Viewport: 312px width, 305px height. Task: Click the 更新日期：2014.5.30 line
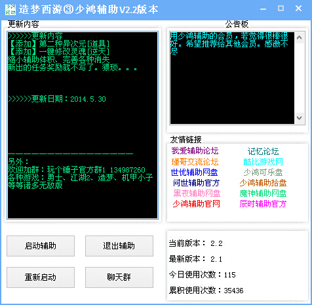pyautogui.click(x=57, y=99)
